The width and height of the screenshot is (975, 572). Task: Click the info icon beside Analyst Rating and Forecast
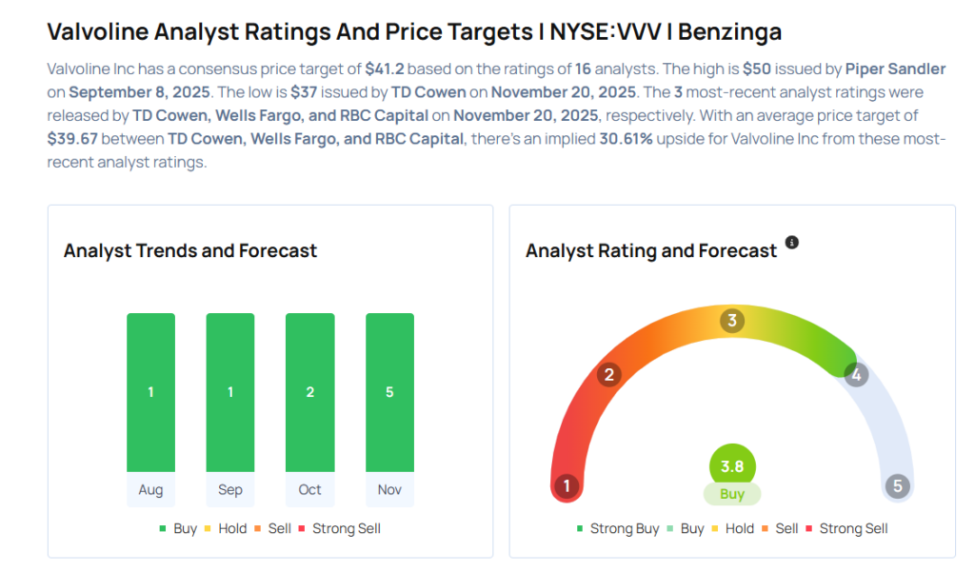tap(792, 243)
